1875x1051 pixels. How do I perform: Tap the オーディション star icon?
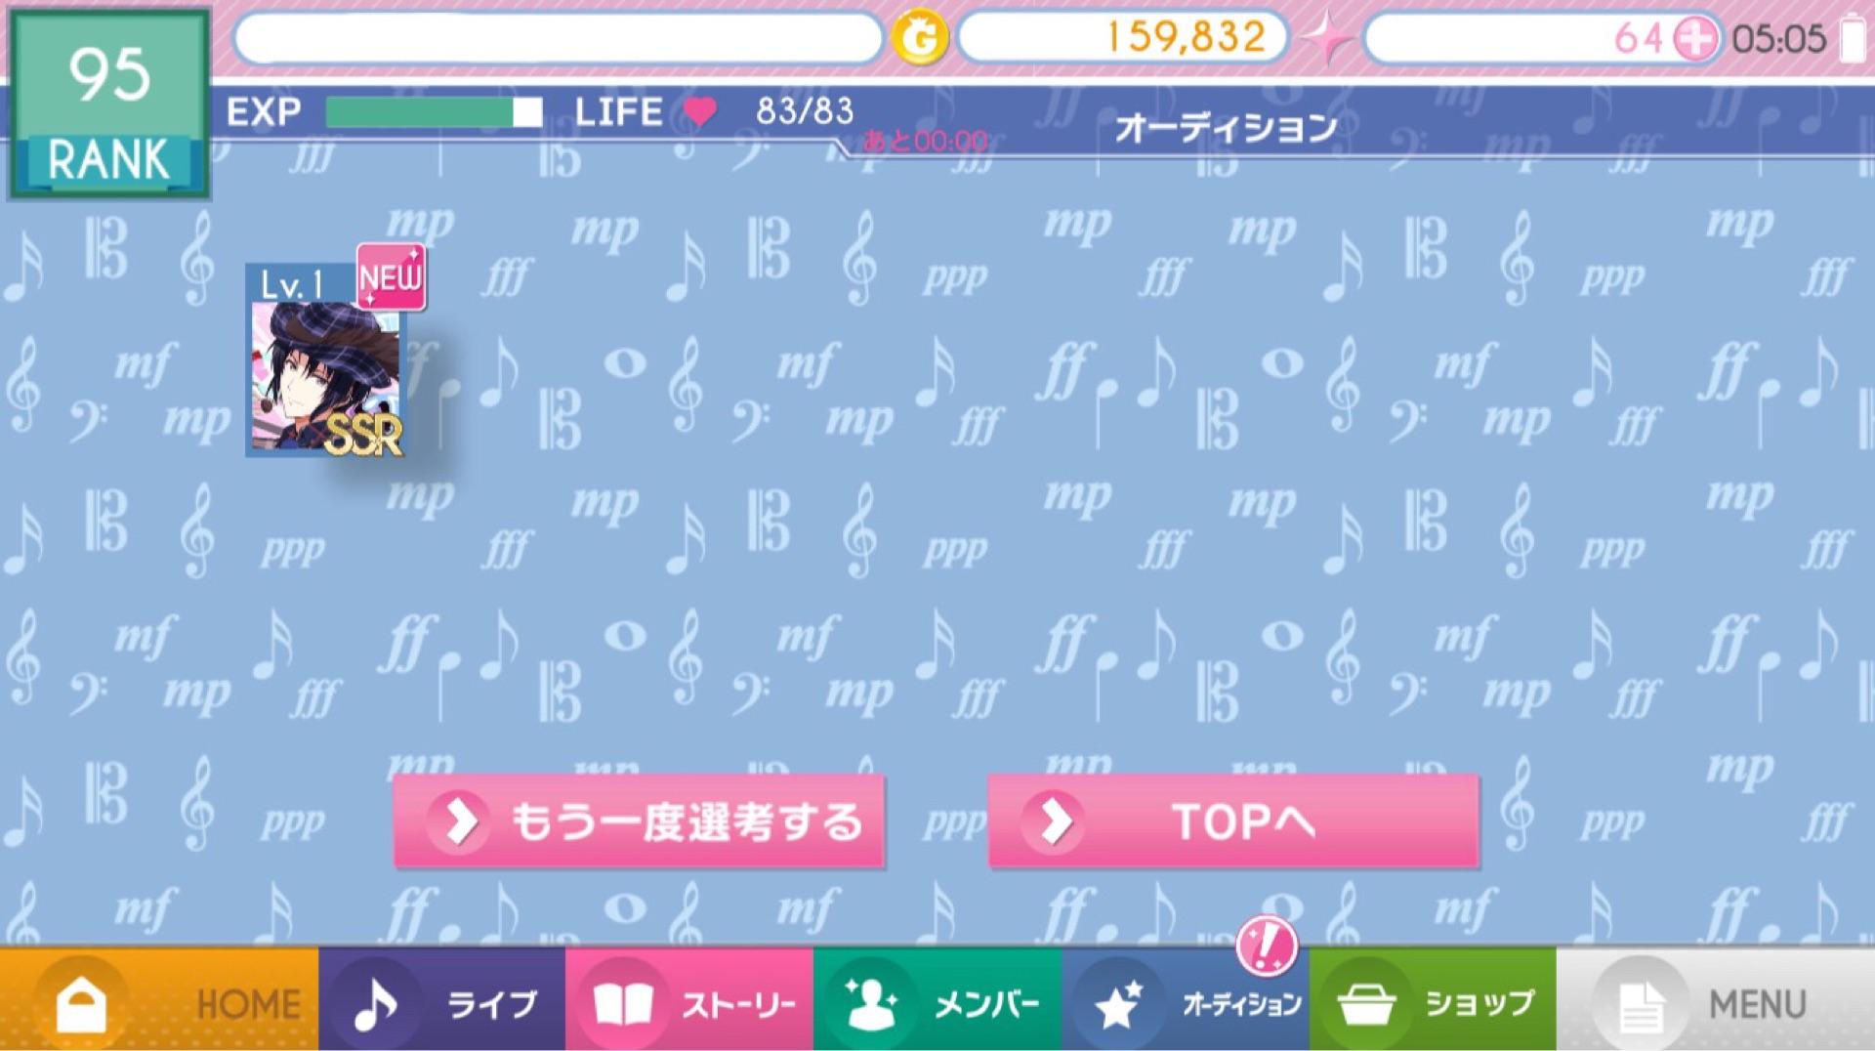point(1118,1004)
